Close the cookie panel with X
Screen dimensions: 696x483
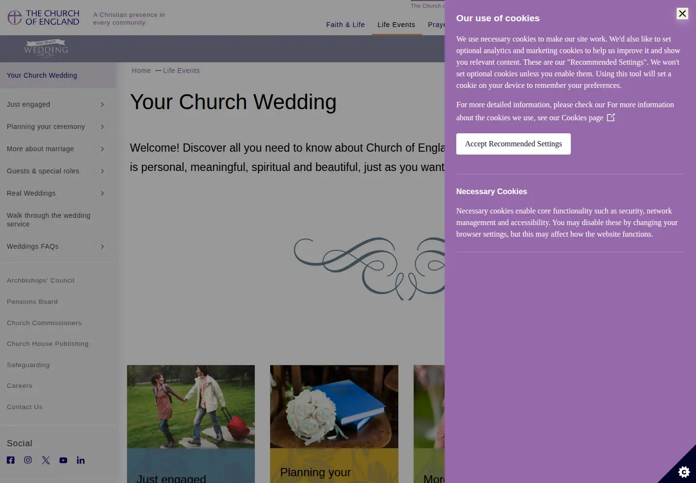[x=682, y=14]
